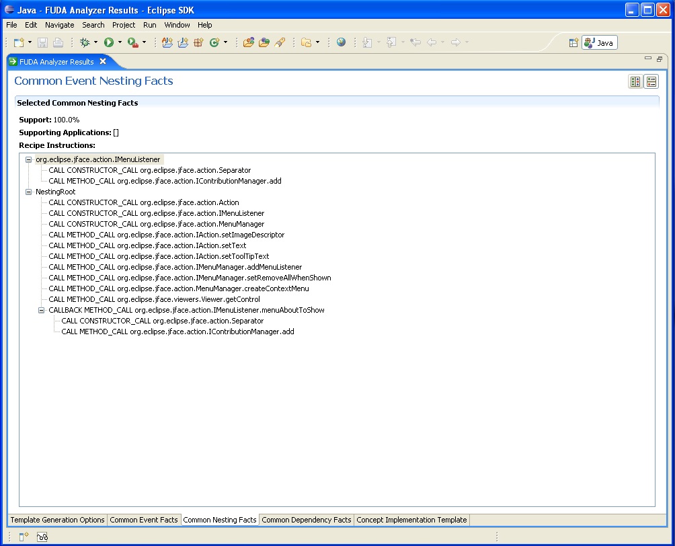Open the Run dropdown arrow in toolbar
The height and width of the screenshot is (546, 675).
pyautogui.click(x=120, y=42)
